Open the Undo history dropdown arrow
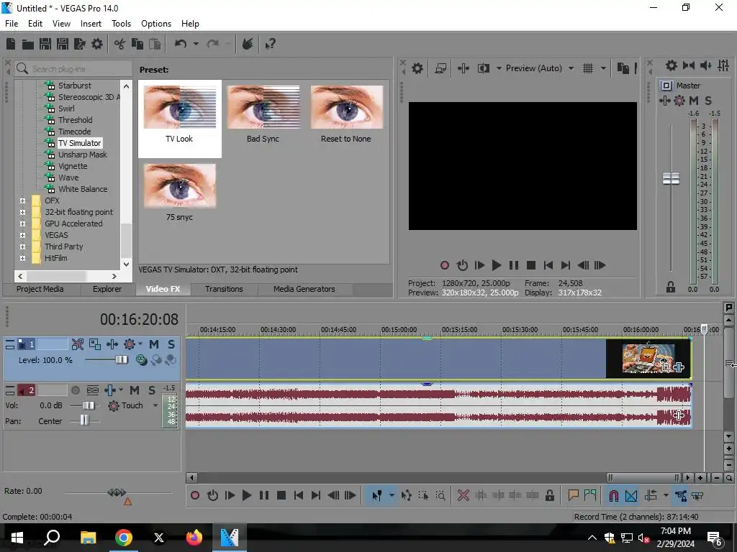This screenshot has height=552, width=737. pos(196,44)
